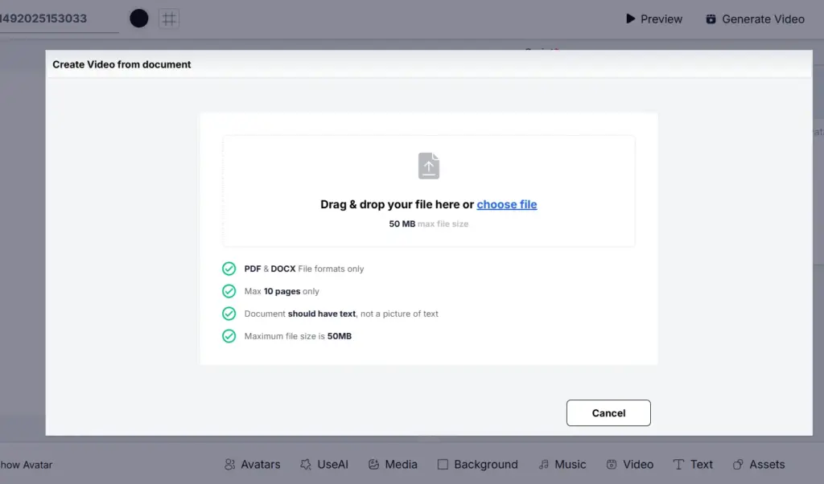Open the Avatars tab

click(x=253, y=464)
